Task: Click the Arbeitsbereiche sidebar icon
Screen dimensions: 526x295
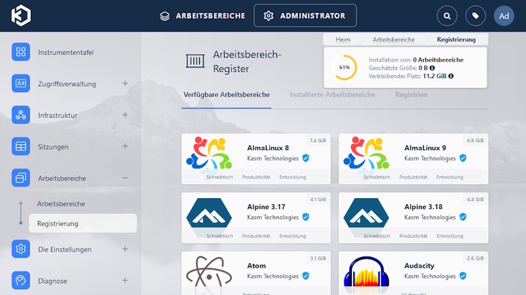Action: coord(20,178)
